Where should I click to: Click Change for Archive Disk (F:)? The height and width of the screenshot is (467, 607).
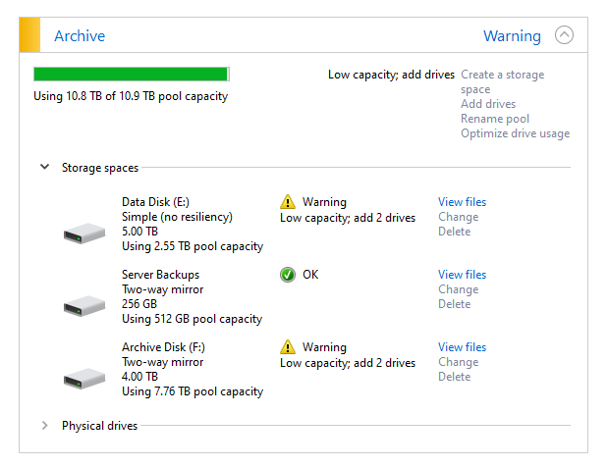coord(459,362)
